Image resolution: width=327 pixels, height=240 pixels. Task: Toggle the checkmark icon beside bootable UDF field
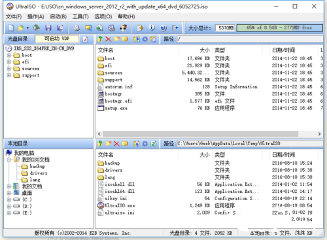[85, 39]
